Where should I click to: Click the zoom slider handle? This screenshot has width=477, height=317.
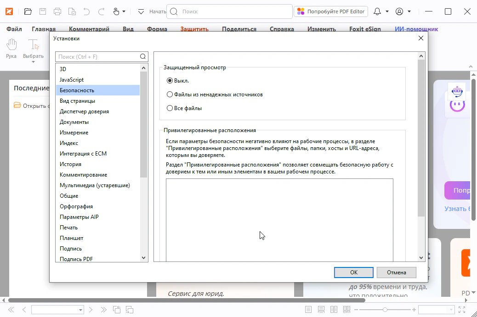click(385, 310)
